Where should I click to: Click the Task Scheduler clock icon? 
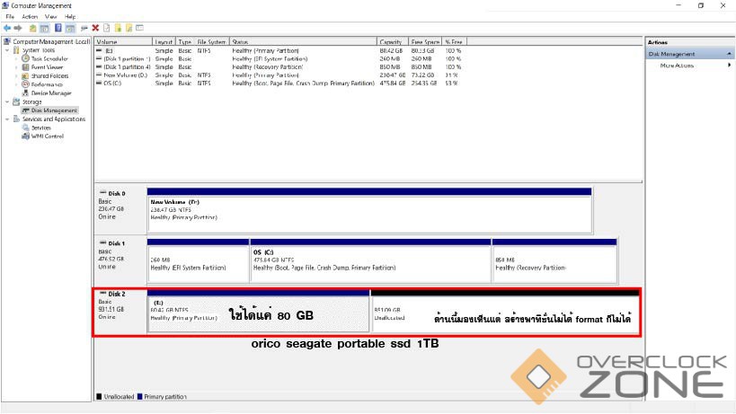(26, 58)
